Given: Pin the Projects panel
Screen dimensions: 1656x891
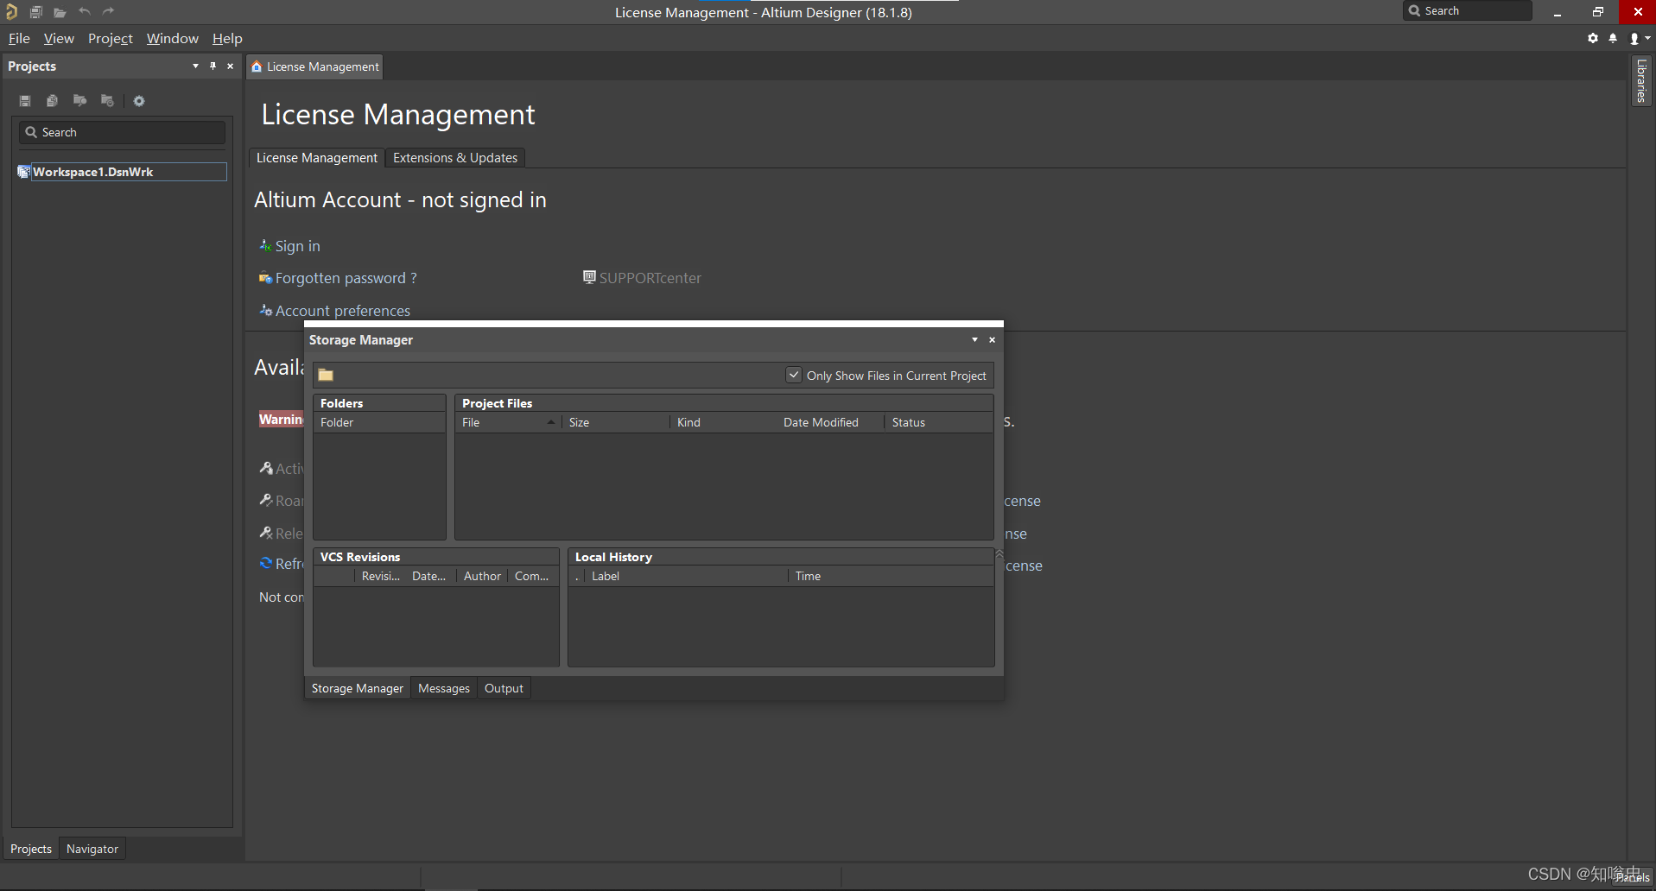Looking at the screenshot, I should (213, 66).
